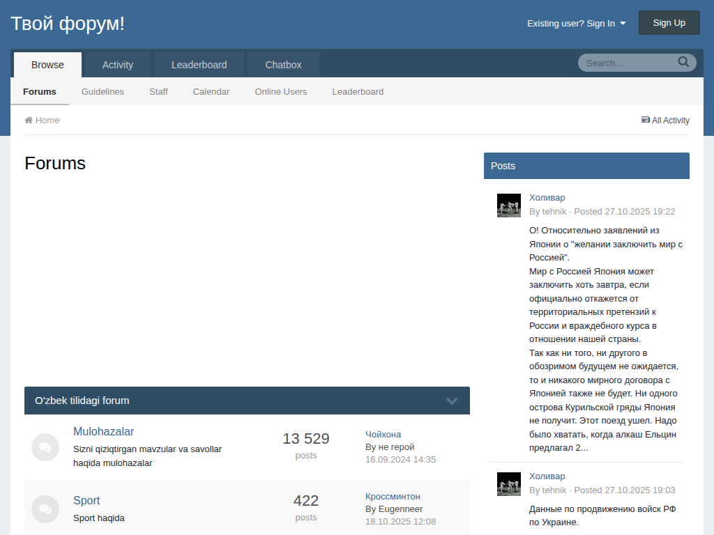Open the Чойхона last post link
The width and height of the screenshot is (714, 535).
[383, 434]
